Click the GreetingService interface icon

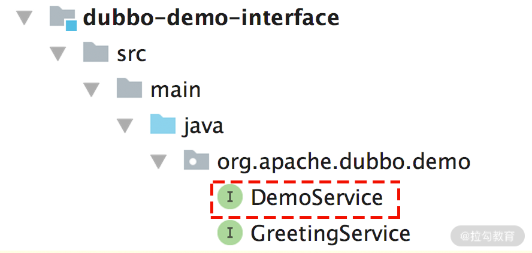(230, 233)
